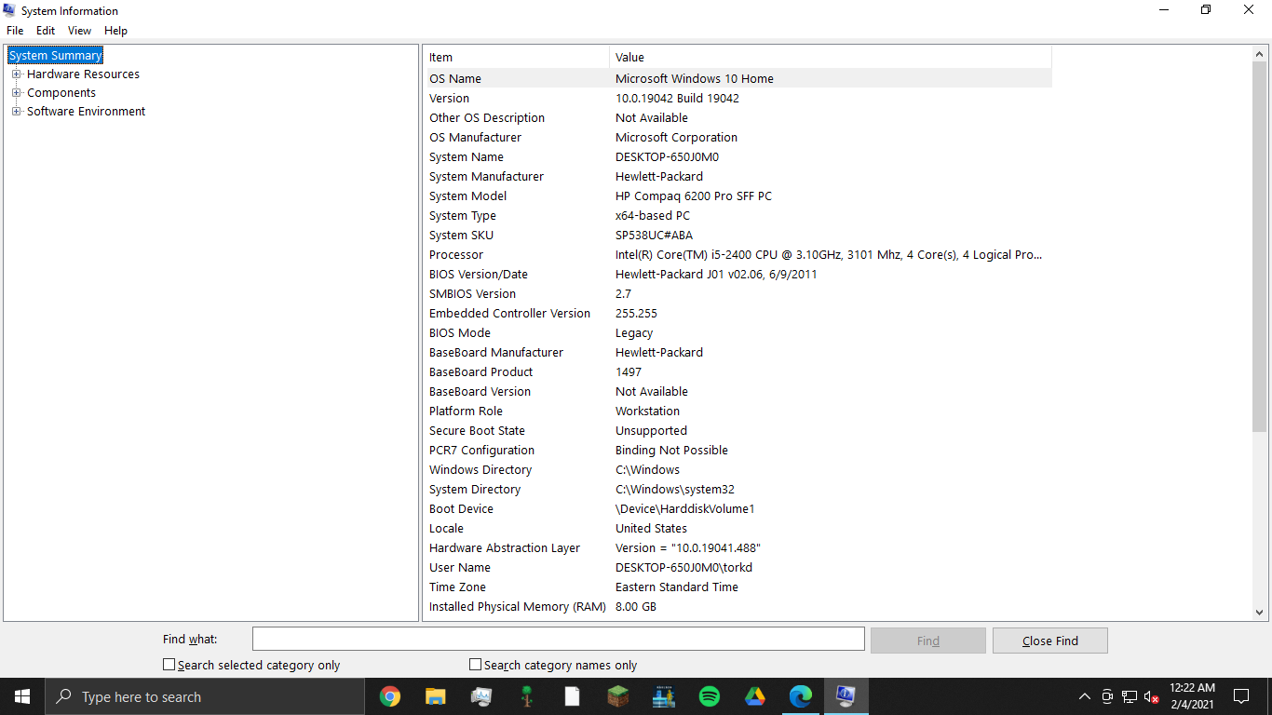Click the scroll up arrow of details pane
Image resolution: width=1272 pixels, height=715 pixels.
1260,55
